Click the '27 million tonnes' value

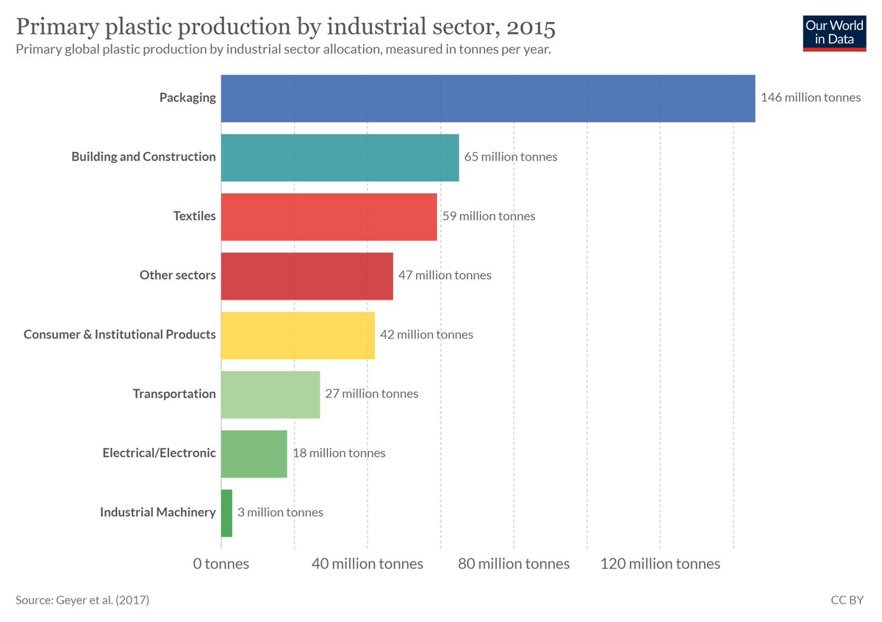pyautogui.click(x=372, y=394)
